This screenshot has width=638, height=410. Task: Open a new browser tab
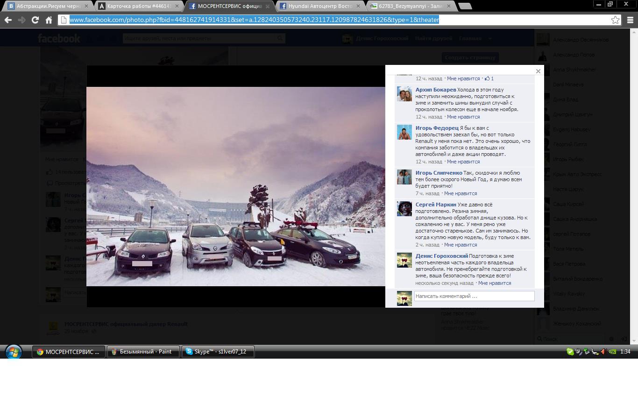click(465, 6)
